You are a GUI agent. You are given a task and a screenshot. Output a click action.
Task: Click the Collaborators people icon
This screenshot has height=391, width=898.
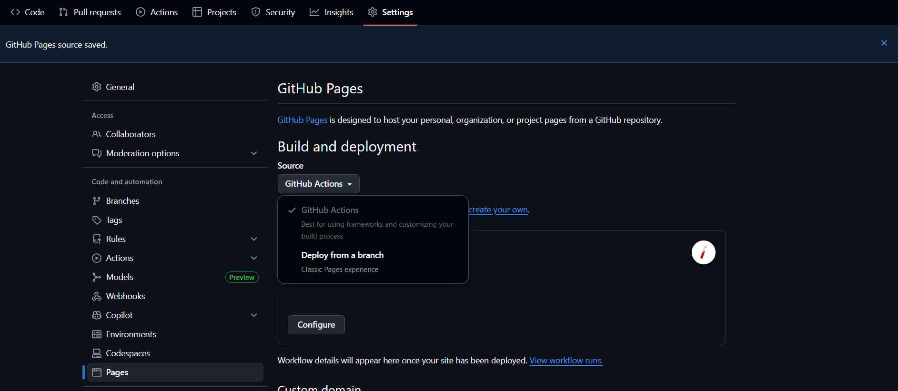97,134
